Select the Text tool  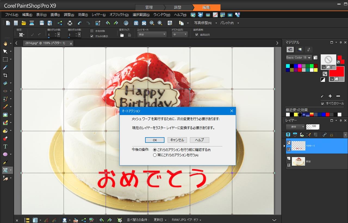click(5, 147)
